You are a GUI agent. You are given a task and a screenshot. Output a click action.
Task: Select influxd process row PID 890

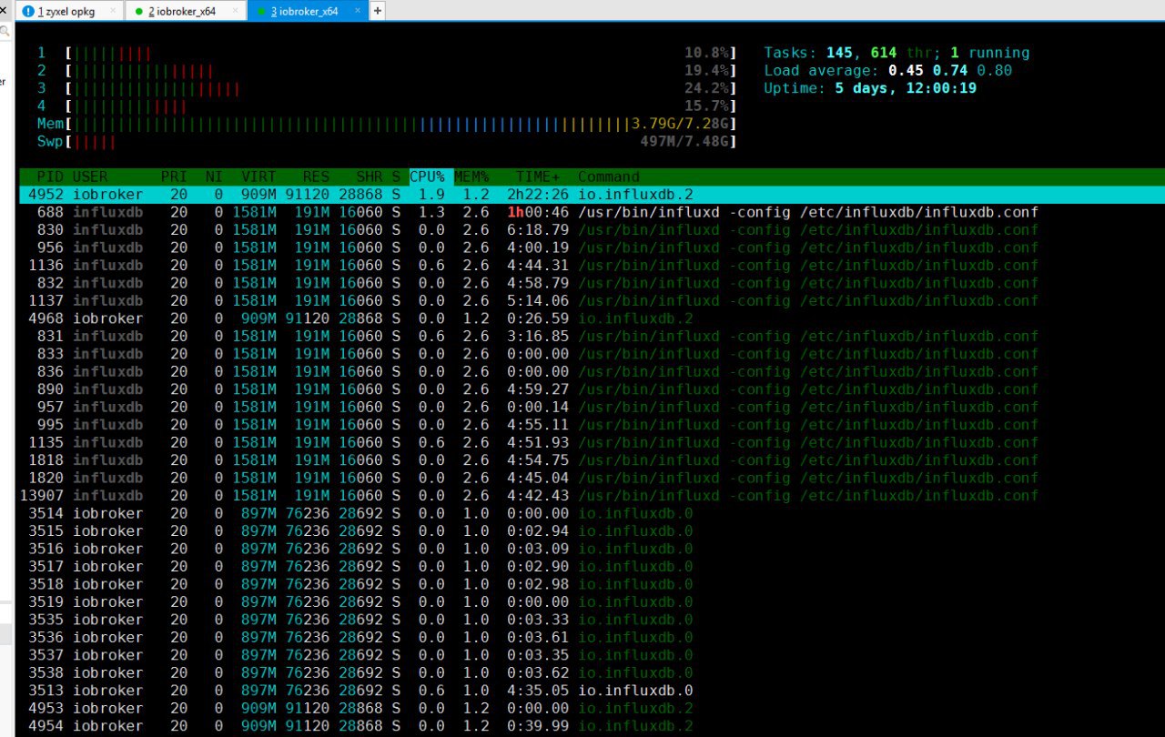click(592, 389)
